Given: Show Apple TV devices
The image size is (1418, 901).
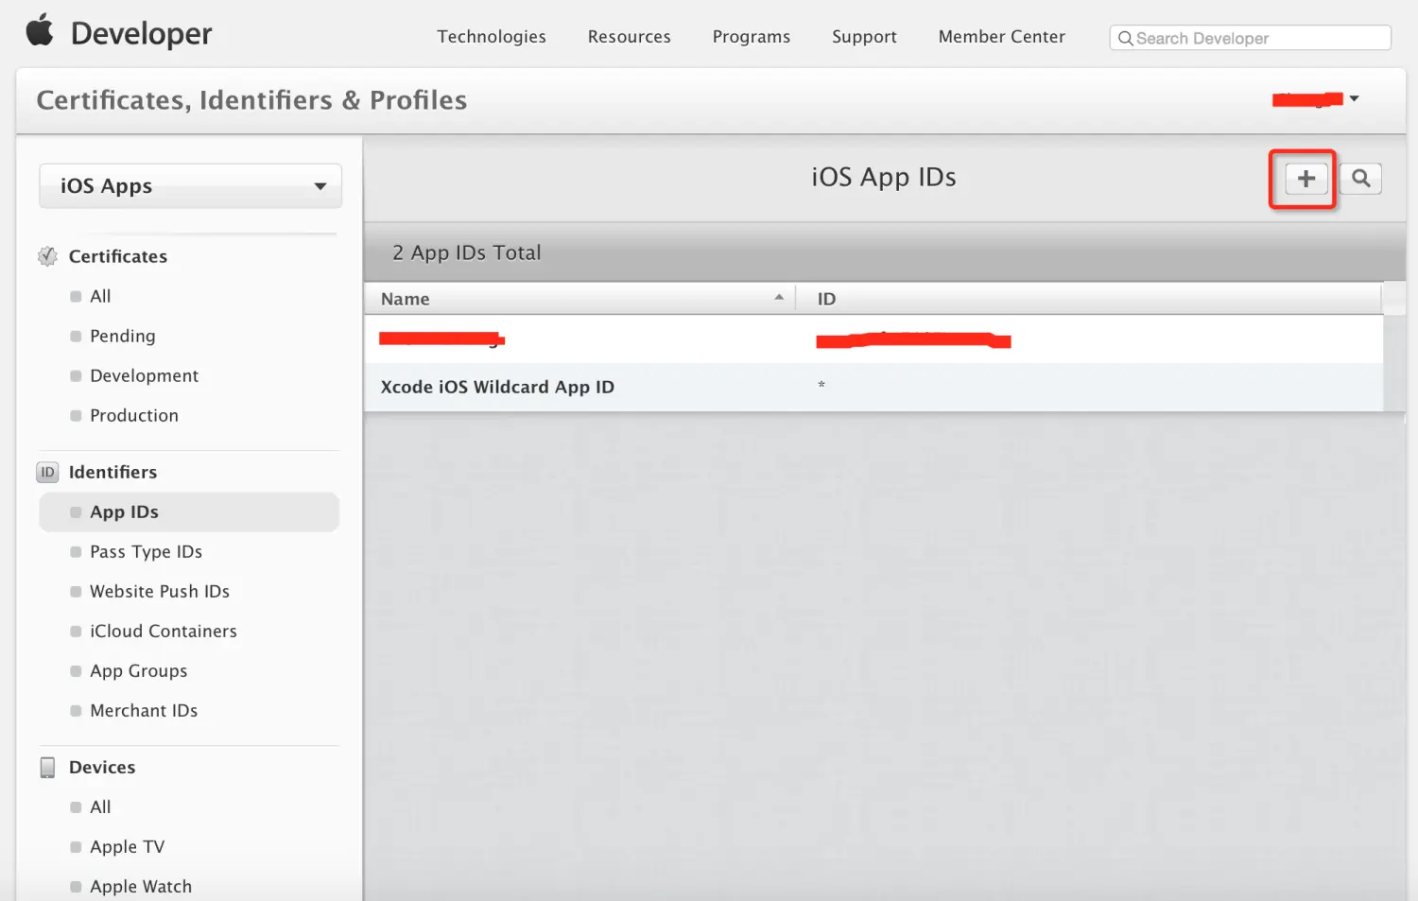Looking at the screenshot, I should (x=127, y=846).
